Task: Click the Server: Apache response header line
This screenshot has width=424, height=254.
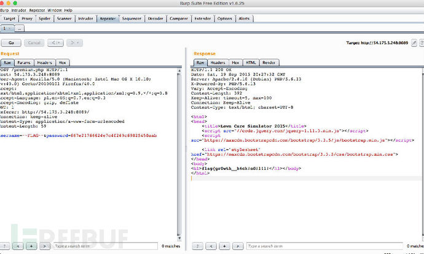Action: pos(246,79)
